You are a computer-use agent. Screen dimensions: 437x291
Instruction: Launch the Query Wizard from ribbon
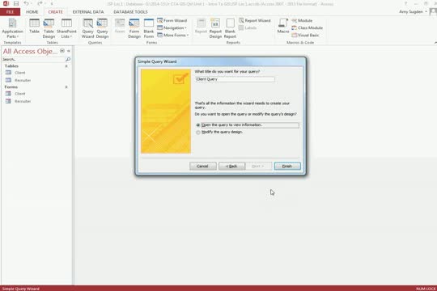point(87,28)
